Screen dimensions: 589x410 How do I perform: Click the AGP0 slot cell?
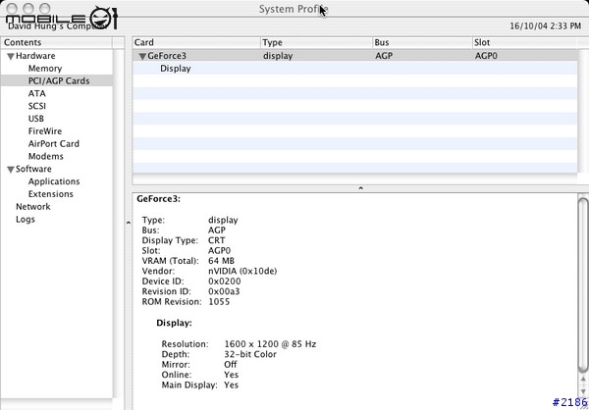pos(486,56)
